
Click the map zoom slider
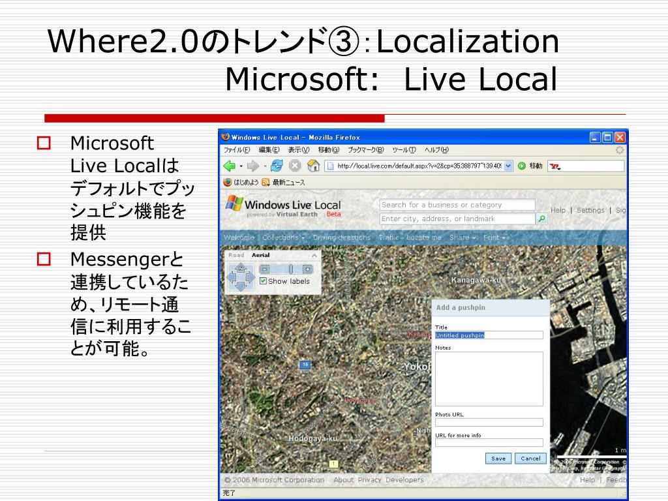click(x=290, y=269)
